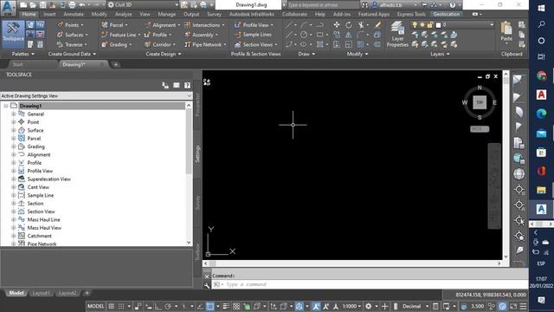Click the Prospector vertical tab of Toolspace
Image resolution: width=554 pixels, height=312 pixels.
click(x=197, y=105)
